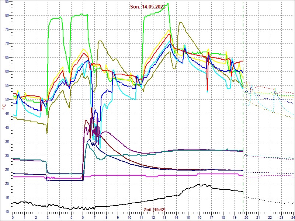Click the 17 hour label on the time axis
Screen dimensions: 295x221
211,217
